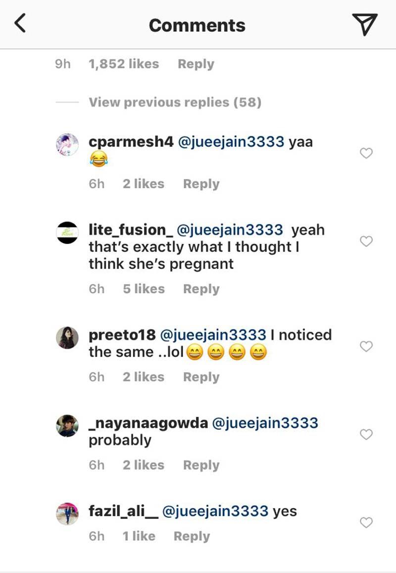Open cparmesh4's profile picture
Viewport: 396px width, 573px height.
(x=67, y=145)
